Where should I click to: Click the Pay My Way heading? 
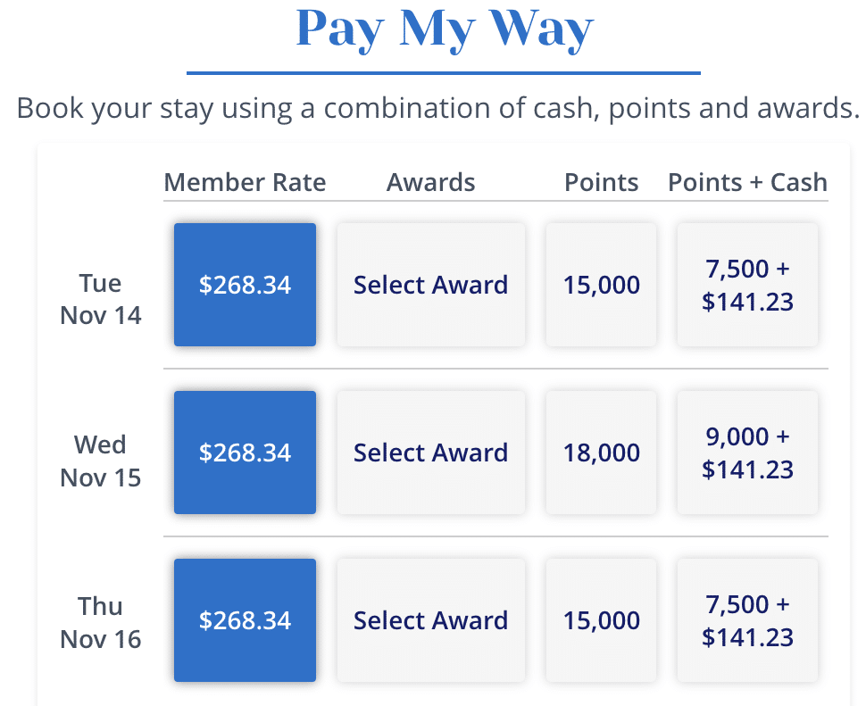pyautogui.click(x=444, y=29)
